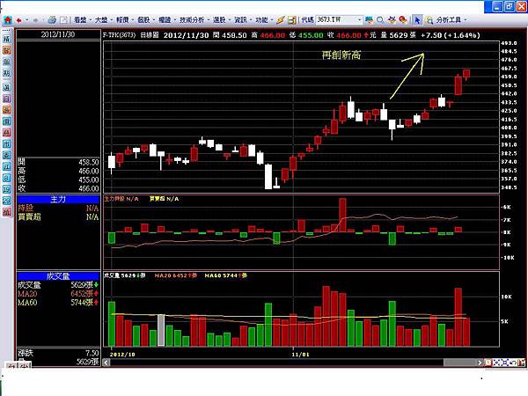Screen dimensions: 528x396
Task: Go to the home page icon
Action: tap(7, 20)
